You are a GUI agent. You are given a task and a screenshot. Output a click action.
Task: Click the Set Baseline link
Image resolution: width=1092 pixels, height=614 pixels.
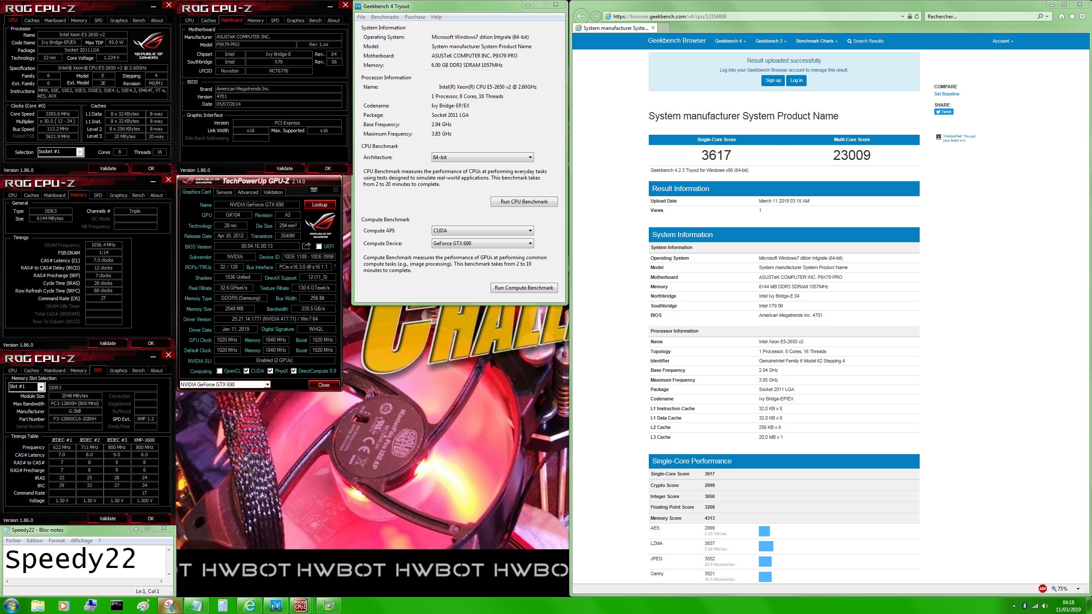click(947, 94)
